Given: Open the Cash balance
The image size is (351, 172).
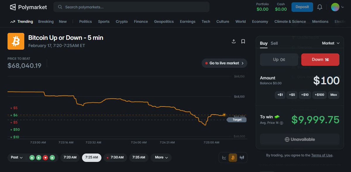Looking at the screenshot, I should pos(281,7).
